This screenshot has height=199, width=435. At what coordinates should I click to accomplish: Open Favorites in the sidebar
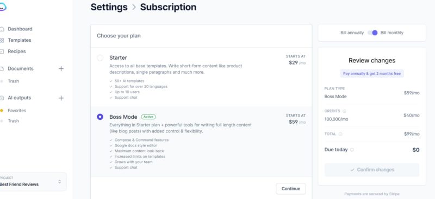point(17,111)
